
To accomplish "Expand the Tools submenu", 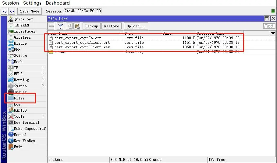I will pyautogui.click(x=43, y=116).
